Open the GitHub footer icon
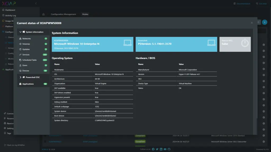The width and height of the screenshot is (271, 152). [169, 149]
